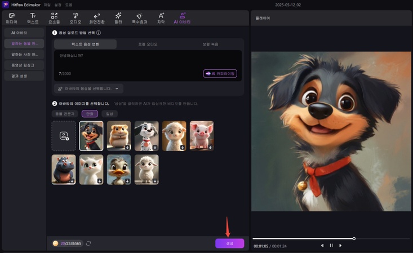
Task: Click the info icon beside voice upload heading
Action: coord(99,33)
